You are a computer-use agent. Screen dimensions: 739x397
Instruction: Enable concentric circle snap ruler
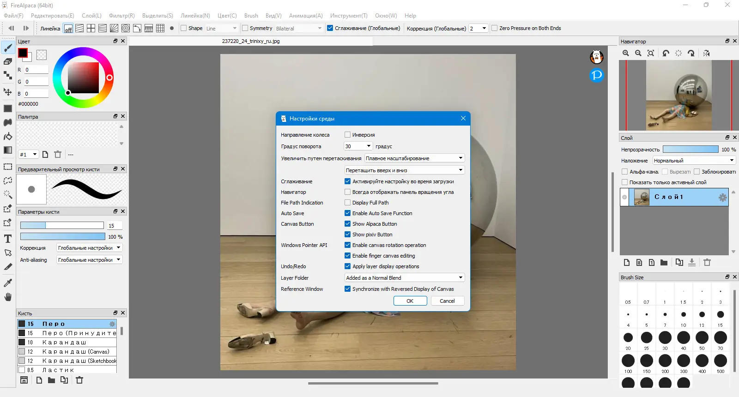click(x=126, y=28)
